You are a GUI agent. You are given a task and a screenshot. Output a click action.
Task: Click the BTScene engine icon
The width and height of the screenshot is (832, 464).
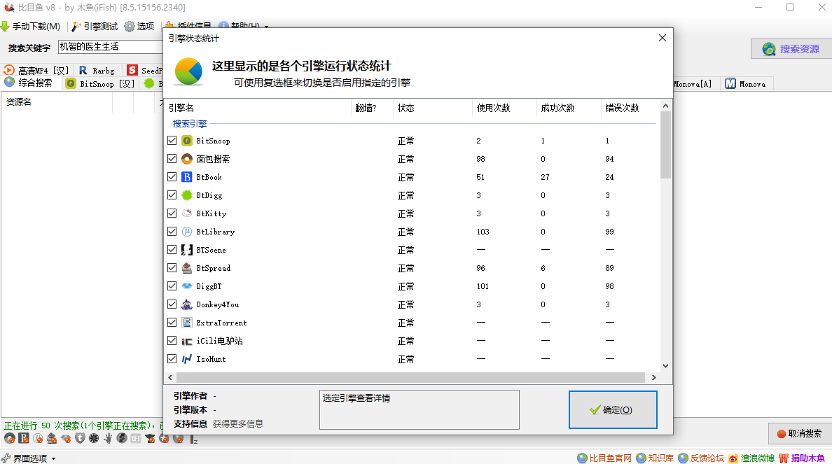[x=187, y=250]
